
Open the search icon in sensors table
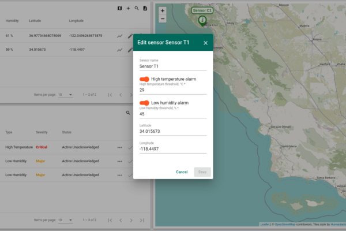click(x=137, y=9)
